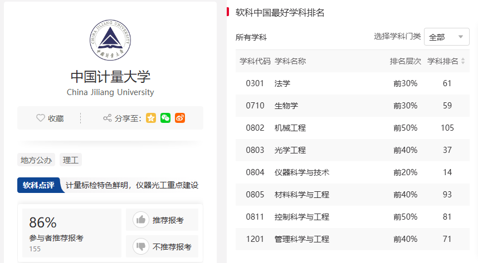Click the China Jiliang University logo
The height and width of the screenshot is (263, 478).
tap(110, 40)
